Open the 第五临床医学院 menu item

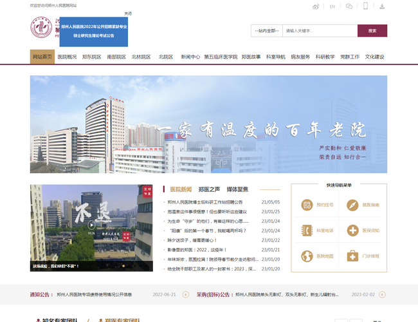pyautogui.click(x=221, y=57)
